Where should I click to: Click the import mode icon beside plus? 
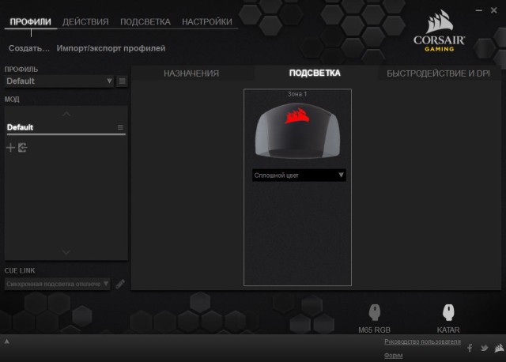(x=22, y=148)
